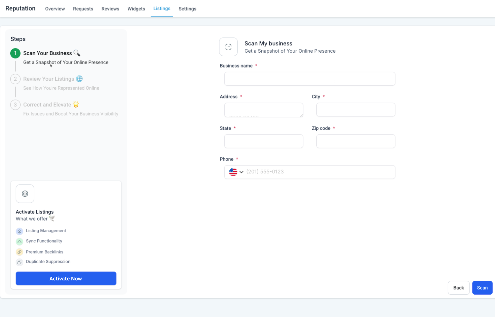Screen dimensions: 495x317
Task: Click the globe icon next to Review Your Listings
Action: (x=79, y=79)
